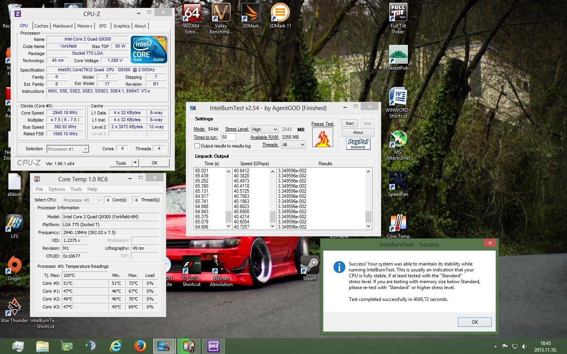This screenshot has width=567, height=354.
Task: Open F1 2013 shortcut icon
Action: pyautogui.click(x=191, y=271)
